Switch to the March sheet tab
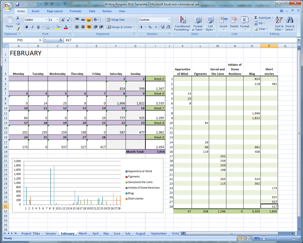This screenshot has height=243, width=303. coord(83,234)
